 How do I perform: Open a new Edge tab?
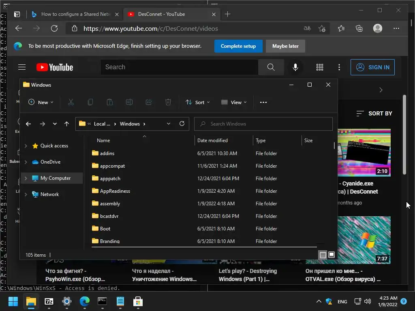pyautogui.click(x=227, y=14)
